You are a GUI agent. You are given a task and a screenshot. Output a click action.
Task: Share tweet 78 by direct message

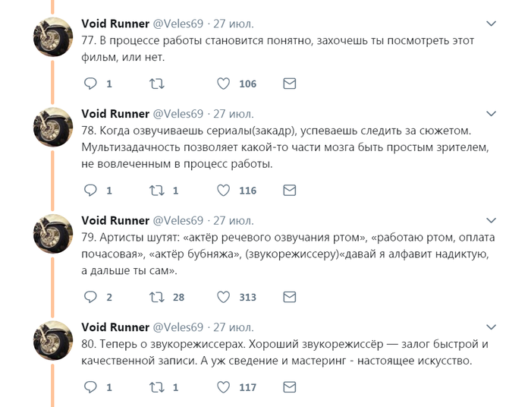[x=289, y=191]
